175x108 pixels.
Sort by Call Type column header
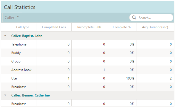(x=23, y=27)
